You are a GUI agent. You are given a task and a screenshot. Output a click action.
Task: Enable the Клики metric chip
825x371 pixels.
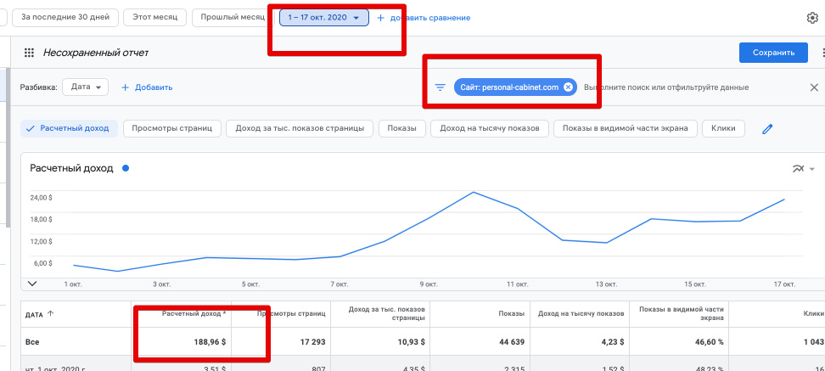point(722,128)
